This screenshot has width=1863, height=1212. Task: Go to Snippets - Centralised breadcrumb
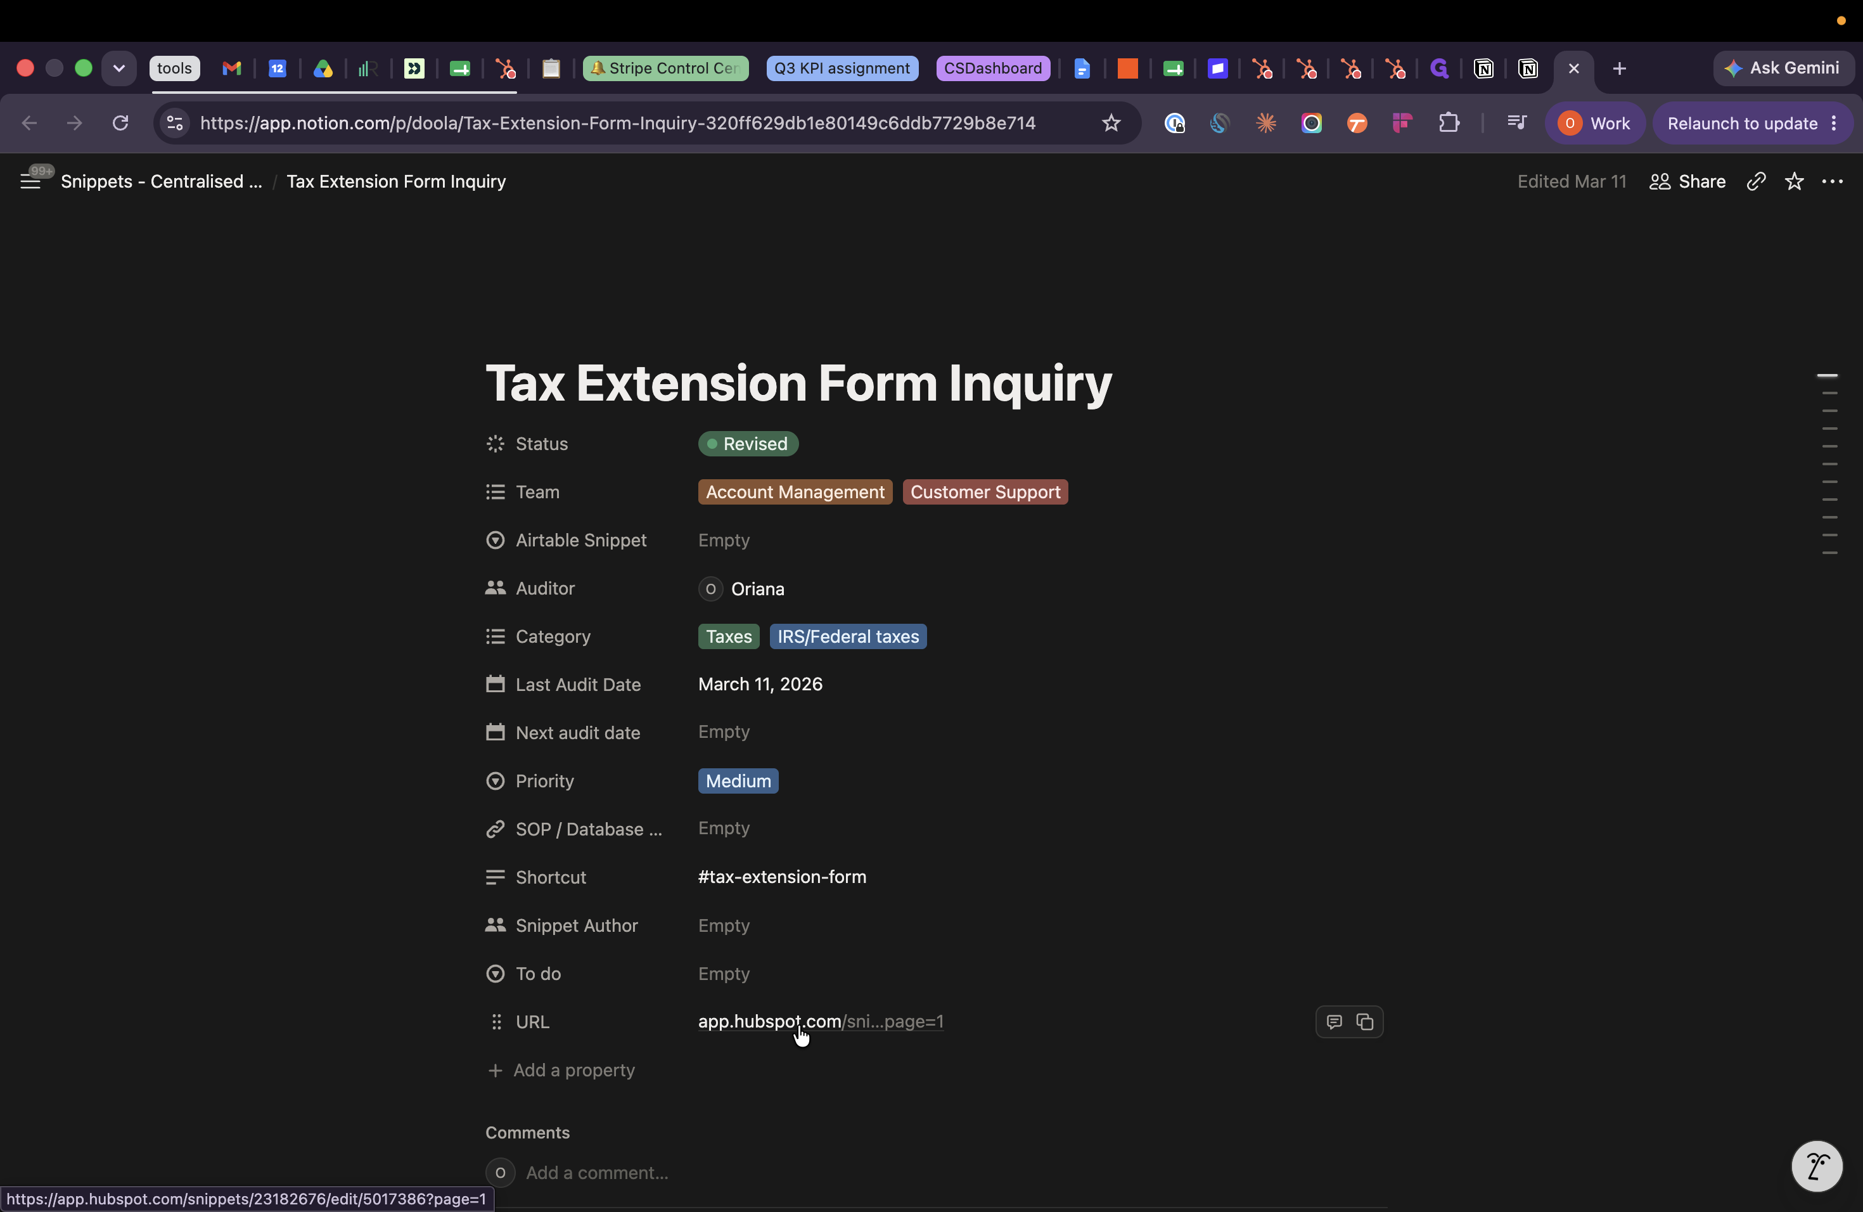[x=161, y=182]
